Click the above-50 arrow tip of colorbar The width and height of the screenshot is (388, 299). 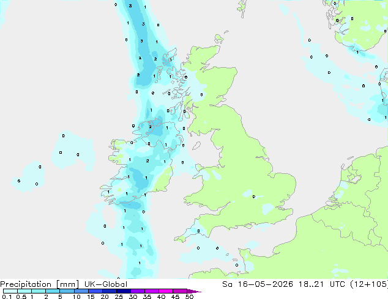click(x=194, y=291)
